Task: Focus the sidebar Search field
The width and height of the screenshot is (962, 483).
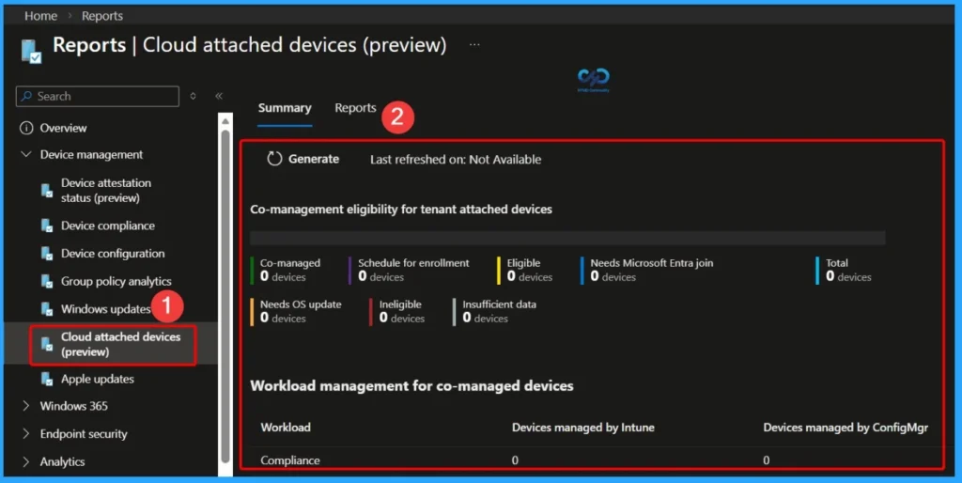Action: tap(98, 96)
